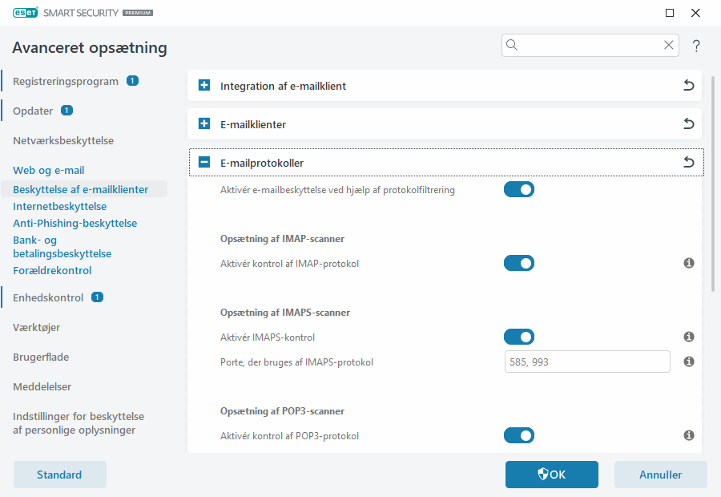
Task: Toggle Aktivér kontrol af IMAP-protokol
Action: (x=518, y=263)
